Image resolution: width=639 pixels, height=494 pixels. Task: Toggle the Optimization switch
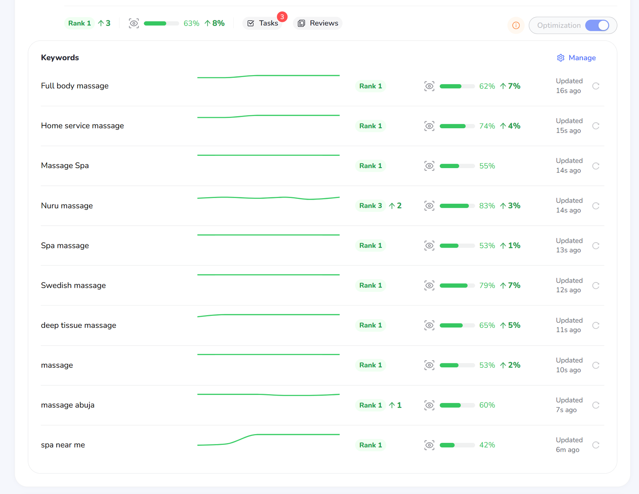[x=597, y=26]
